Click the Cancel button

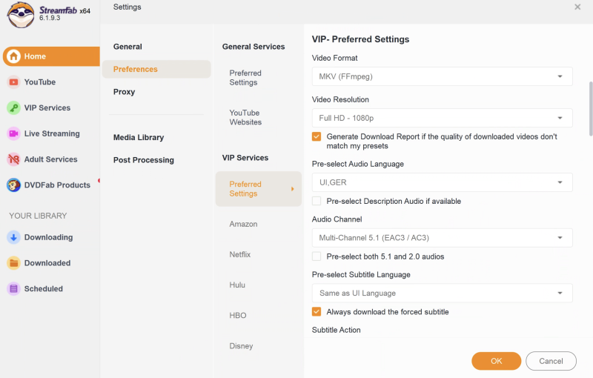551,361
